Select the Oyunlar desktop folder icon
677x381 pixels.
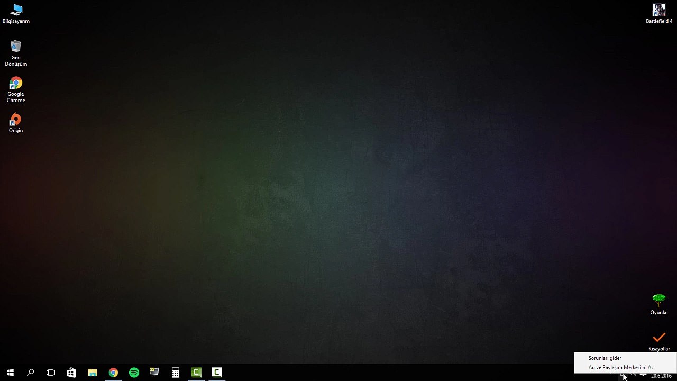click(659, 305)
